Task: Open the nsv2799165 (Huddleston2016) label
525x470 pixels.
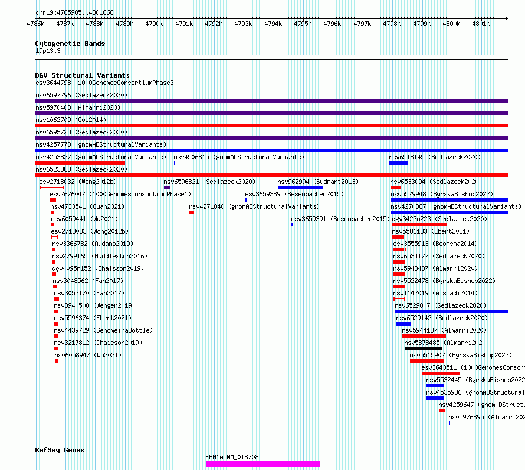Action: pos(100,256)
